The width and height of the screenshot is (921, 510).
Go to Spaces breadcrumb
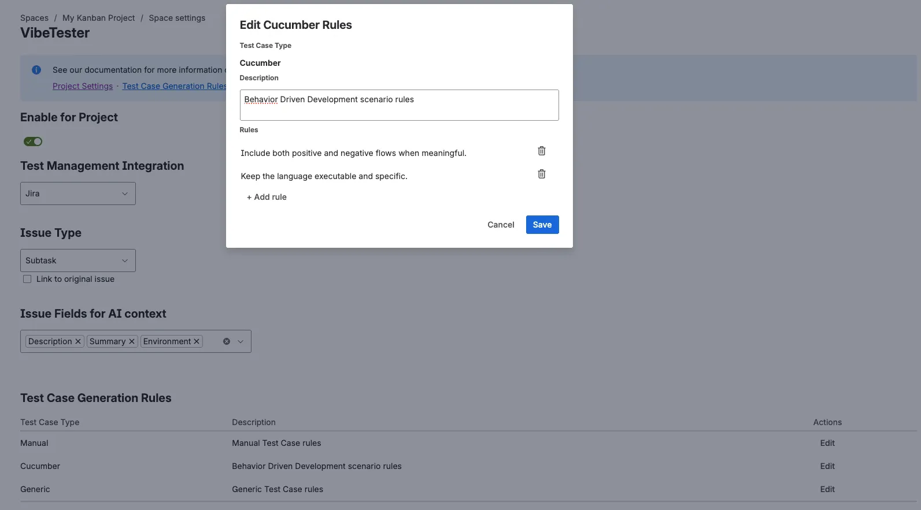(x=35, y=18)
